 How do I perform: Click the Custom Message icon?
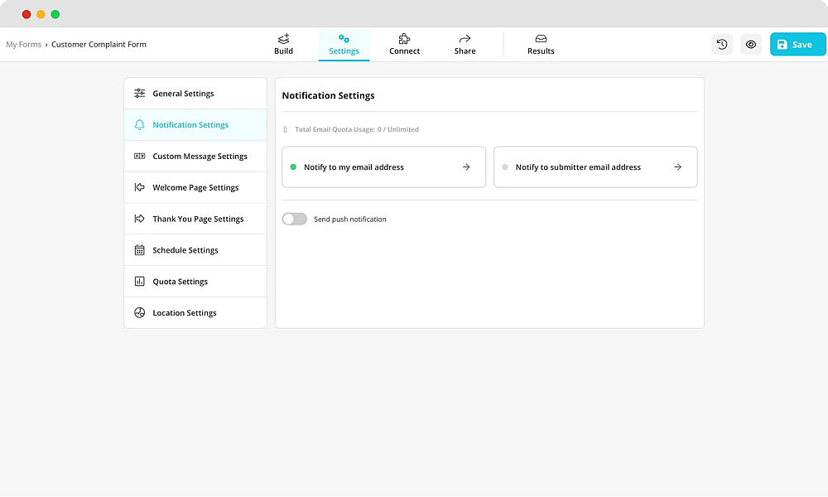point(139,157)
